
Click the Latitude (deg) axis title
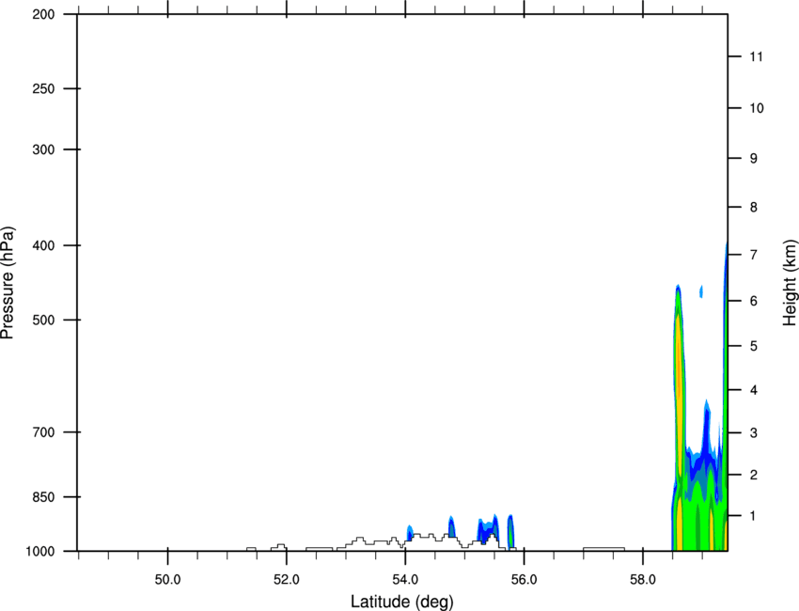pos(402,602)
